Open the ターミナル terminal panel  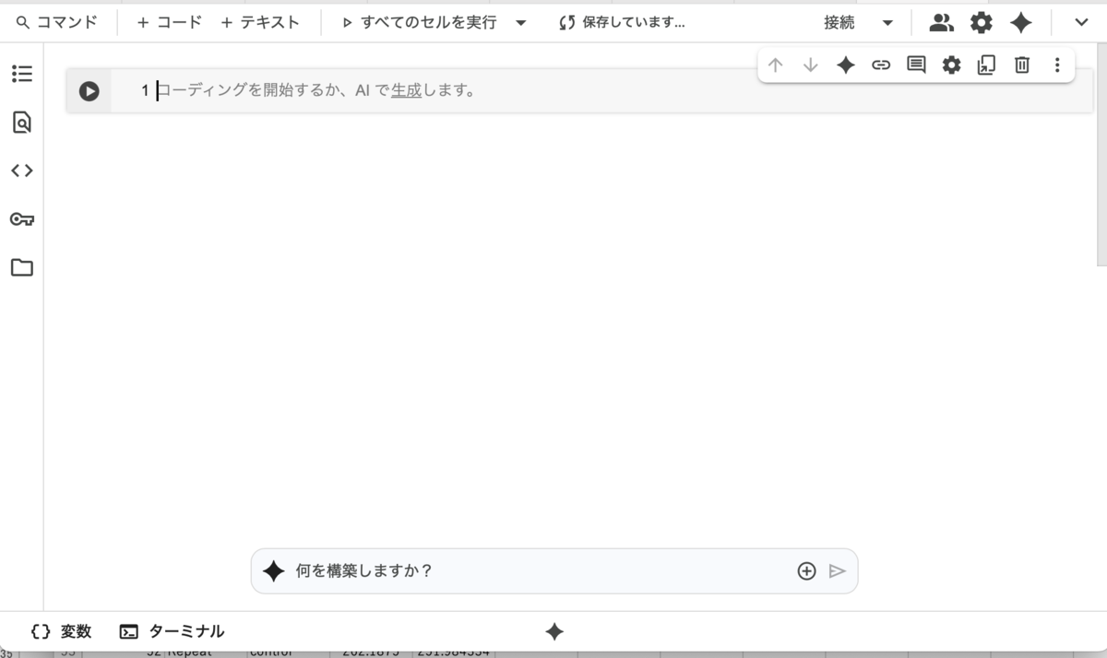pyautogui.click(x=173, y=631)
